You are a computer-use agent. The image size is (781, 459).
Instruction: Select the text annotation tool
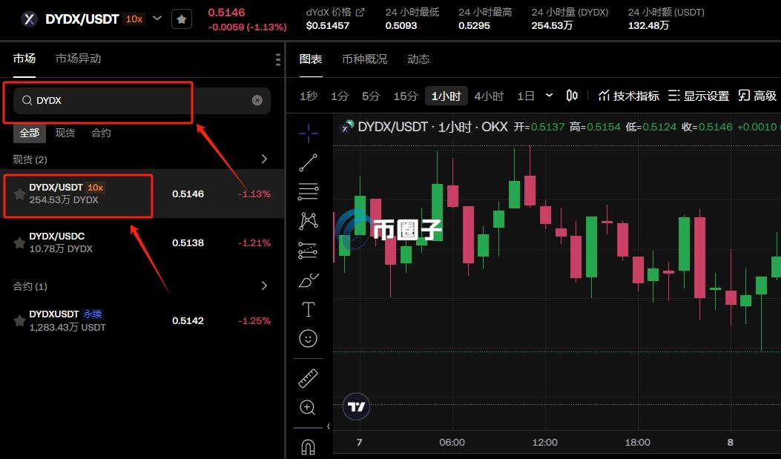coord(309,309)
